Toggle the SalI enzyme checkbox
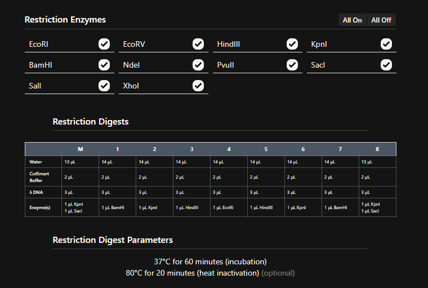428x288 pixels. [x=104, y=86]
